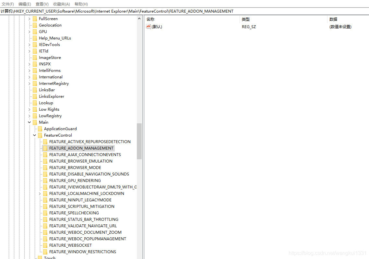Sort values by 类型 column header
Image resolution: width=369 pixels, height=259 pixels.
[284, 19]
